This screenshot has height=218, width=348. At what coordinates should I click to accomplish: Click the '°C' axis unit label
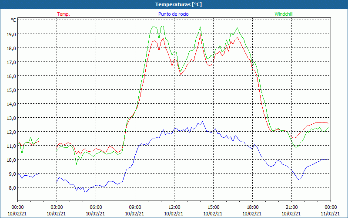pos(13,20)
